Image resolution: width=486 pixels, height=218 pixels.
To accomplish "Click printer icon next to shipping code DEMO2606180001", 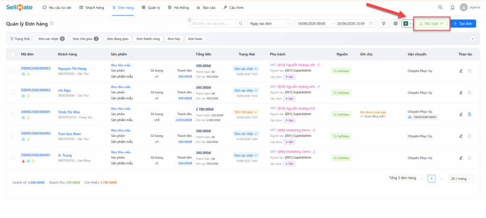I will [410, 118].
